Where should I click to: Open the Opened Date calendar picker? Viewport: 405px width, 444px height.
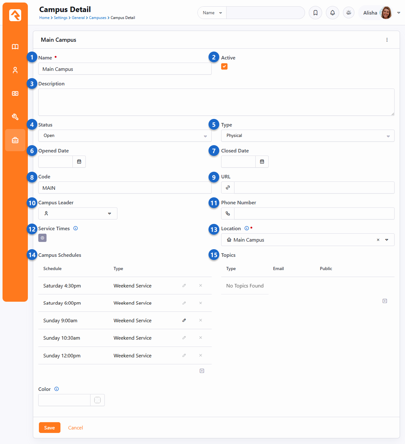click(79, 162)
